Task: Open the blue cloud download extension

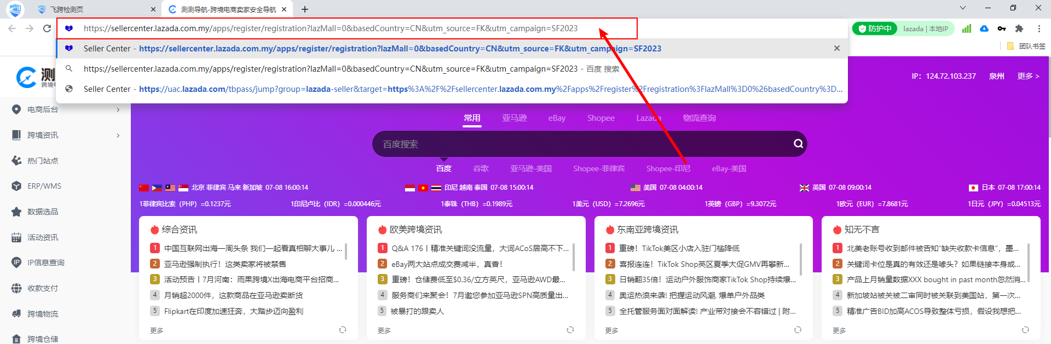Action: coord(984,28)
